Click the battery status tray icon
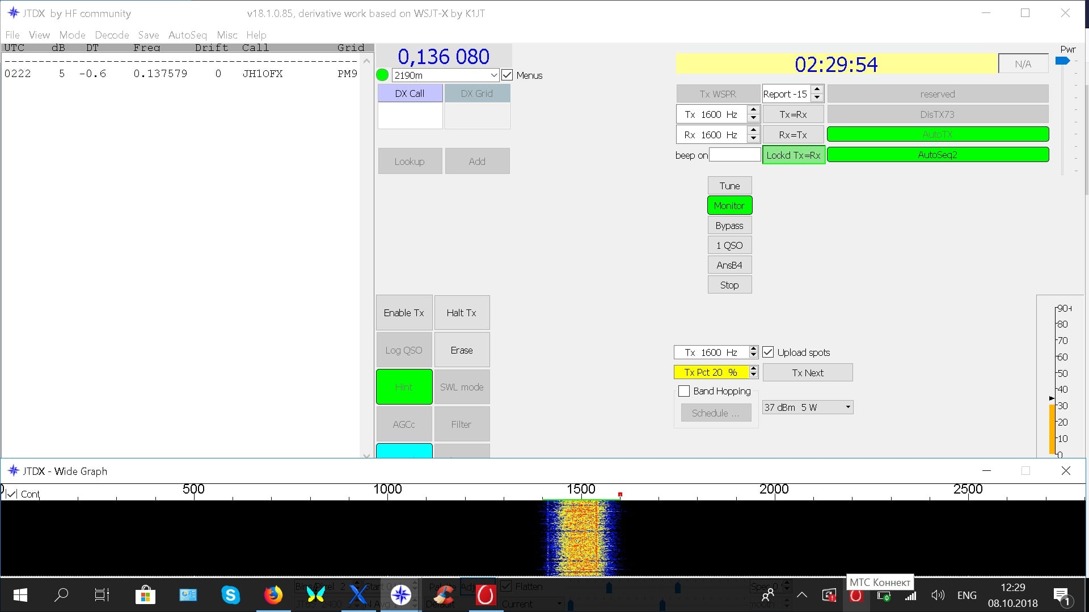Viewport: 1089px width, 612px height. click(x=883, y=596)
